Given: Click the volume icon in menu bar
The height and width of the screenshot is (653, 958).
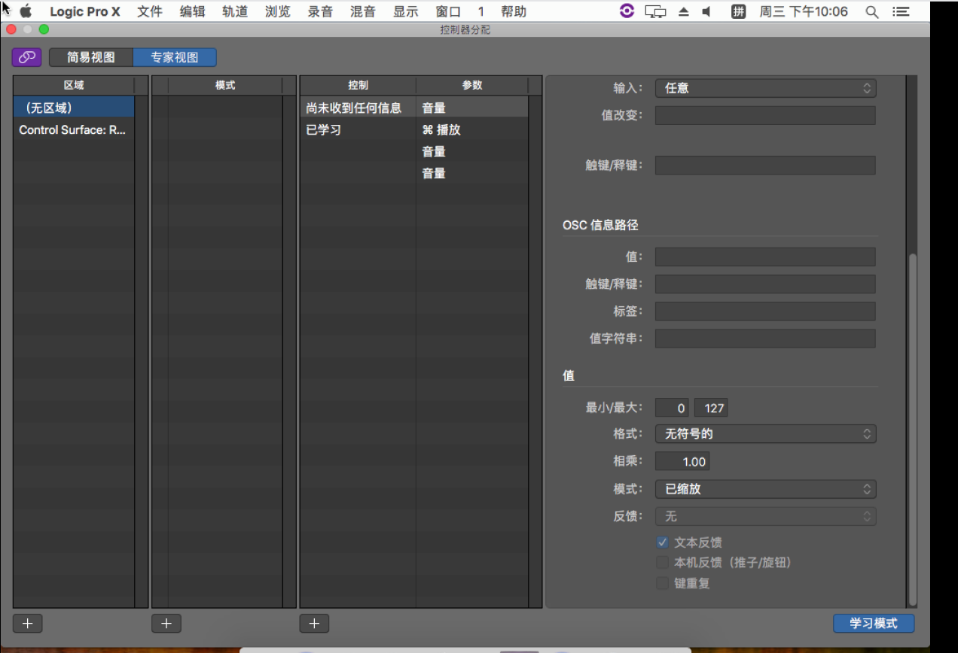Looking at the screenshot, I should point(706,12).
